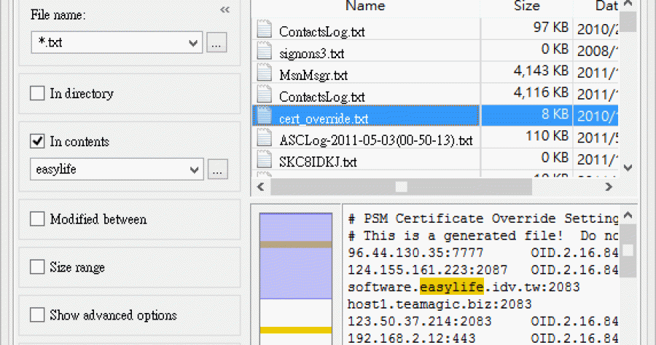The image size is (656, 345).
Task: Click host1.teamagic.biz:2083 line in preview
Action: pos(440,304)
